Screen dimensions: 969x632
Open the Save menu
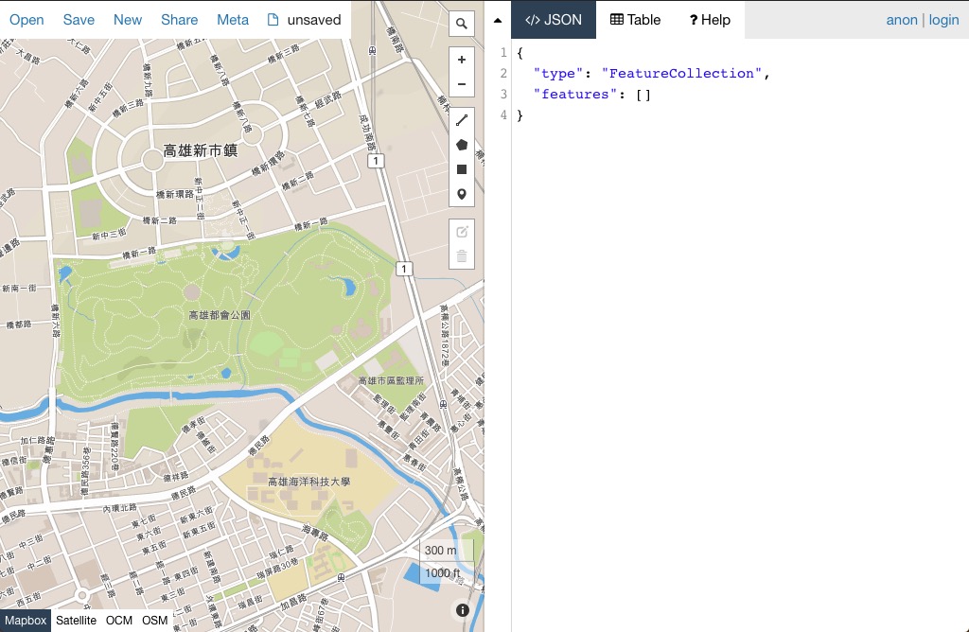point(79,20)
